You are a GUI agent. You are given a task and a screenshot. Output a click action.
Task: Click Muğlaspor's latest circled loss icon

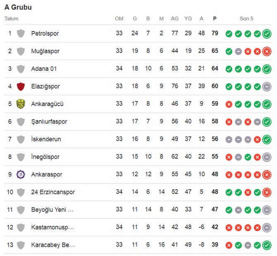[267, 51]
